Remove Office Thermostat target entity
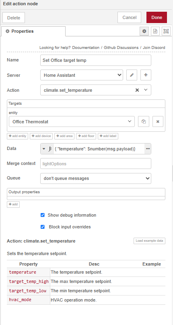Screen dimensions: 173x325 (x=158, y=121)
